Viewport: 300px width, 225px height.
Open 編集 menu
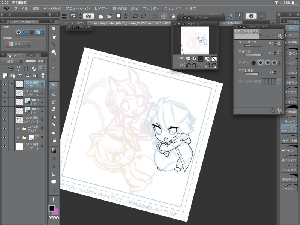36,9
